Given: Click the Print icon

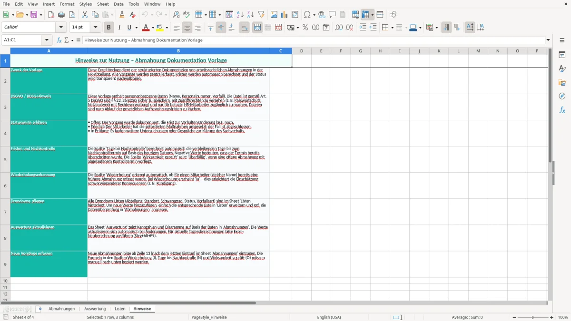Looking at the screenshot, I should [x=61, y=15].
